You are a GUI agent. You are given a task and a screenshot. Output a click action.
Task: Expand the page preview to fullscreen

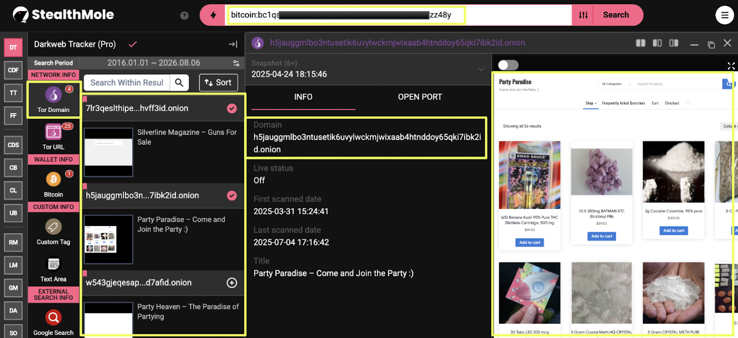731,66
